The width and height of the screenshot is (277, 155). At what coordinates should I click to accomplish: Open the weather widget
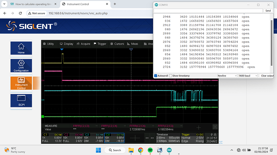[15, 150]
